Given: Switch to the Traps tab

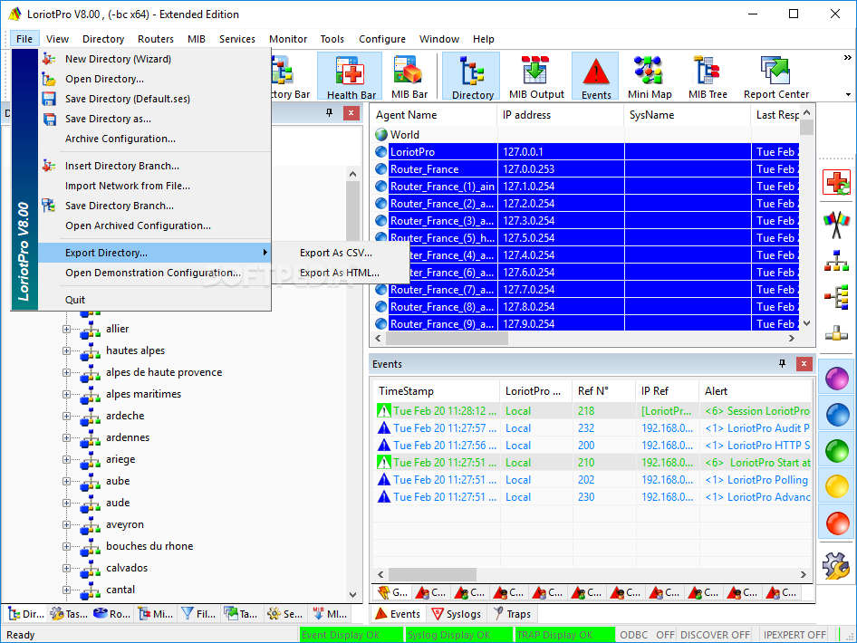Looking at the screenshot, I should point(512,614).
